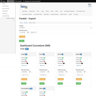Switch language to English

pos(90,5)
